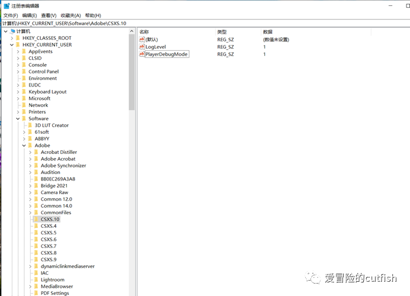
Task: Click the CommonFiles folder icon
Action: [x=36, y=213]
